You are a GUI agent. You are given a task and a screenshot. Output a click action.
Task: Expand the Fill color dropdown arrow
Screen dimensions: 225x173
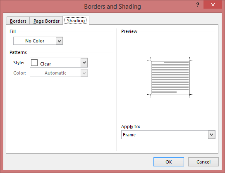click(x=60, y=41)
